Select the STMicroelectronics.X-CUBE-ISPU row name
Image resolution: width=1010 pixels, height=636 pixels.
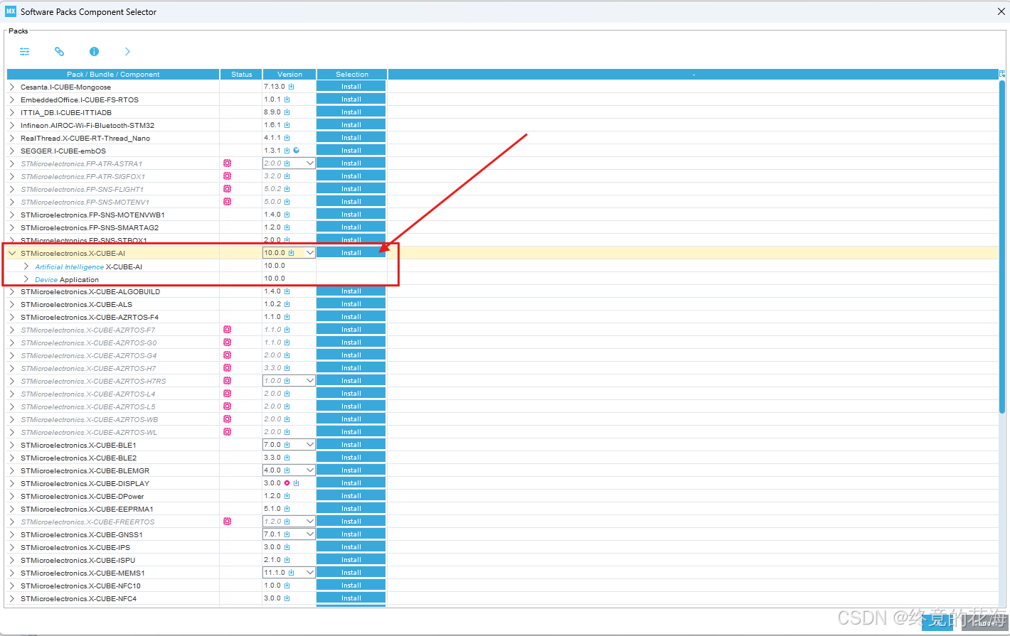point(78,560)
